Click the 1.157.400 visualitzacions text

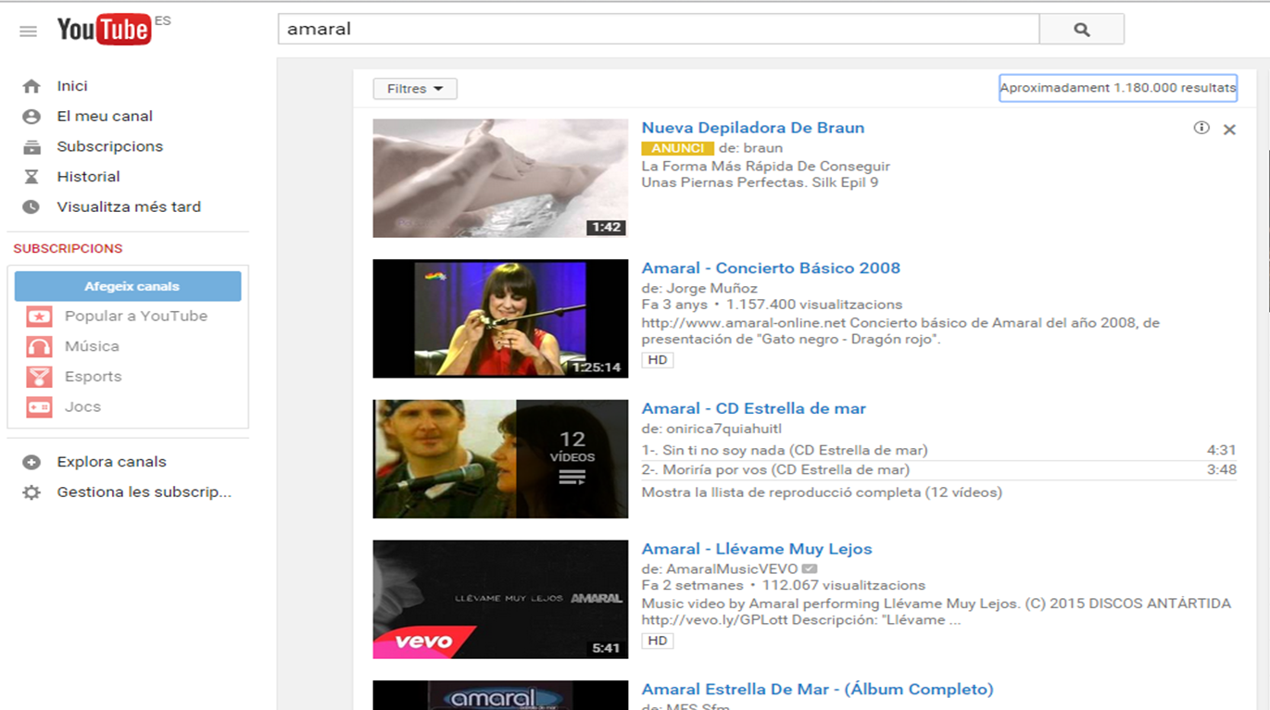tap(814, 305)
